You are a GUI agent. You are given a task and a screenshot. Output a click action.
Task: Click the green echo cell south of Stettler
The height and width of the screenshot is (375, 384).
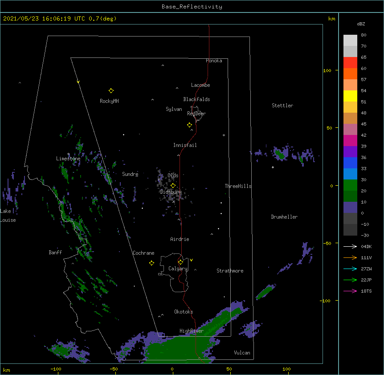pyautogui.click(x=280, y=155)
